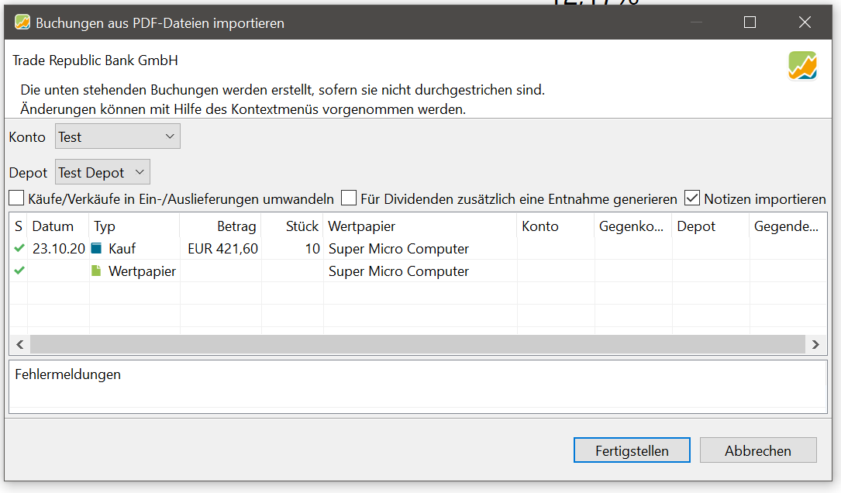Select the date cell 23.10.20
The width and height of the screenshot is (841, 493).
click(58, 248)
